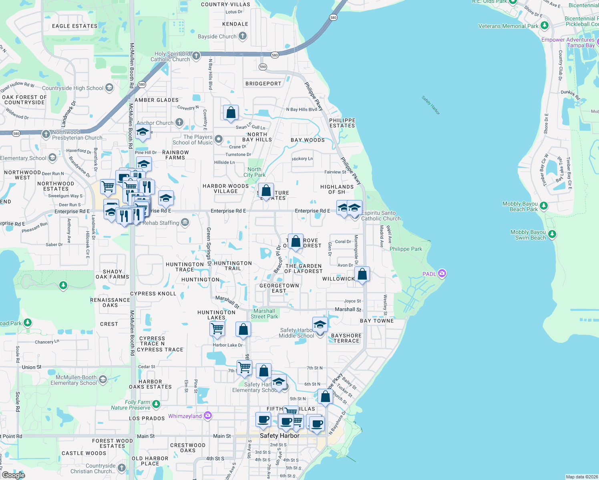Screen dimensions: 599x480
Task: Click the school icon at Countryside High School
Action: [x=108, y=87]
